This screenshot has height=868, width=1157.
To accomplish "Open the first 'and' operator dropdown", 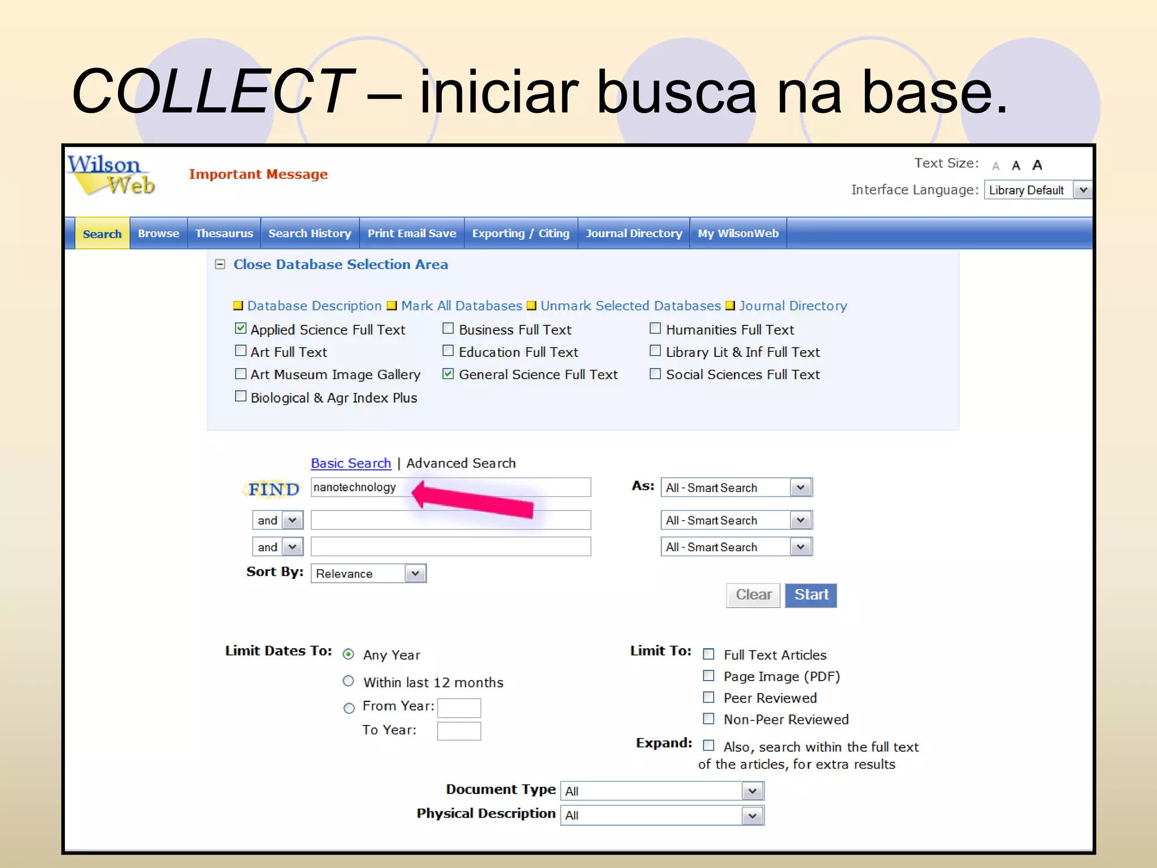I will [278, 520].
